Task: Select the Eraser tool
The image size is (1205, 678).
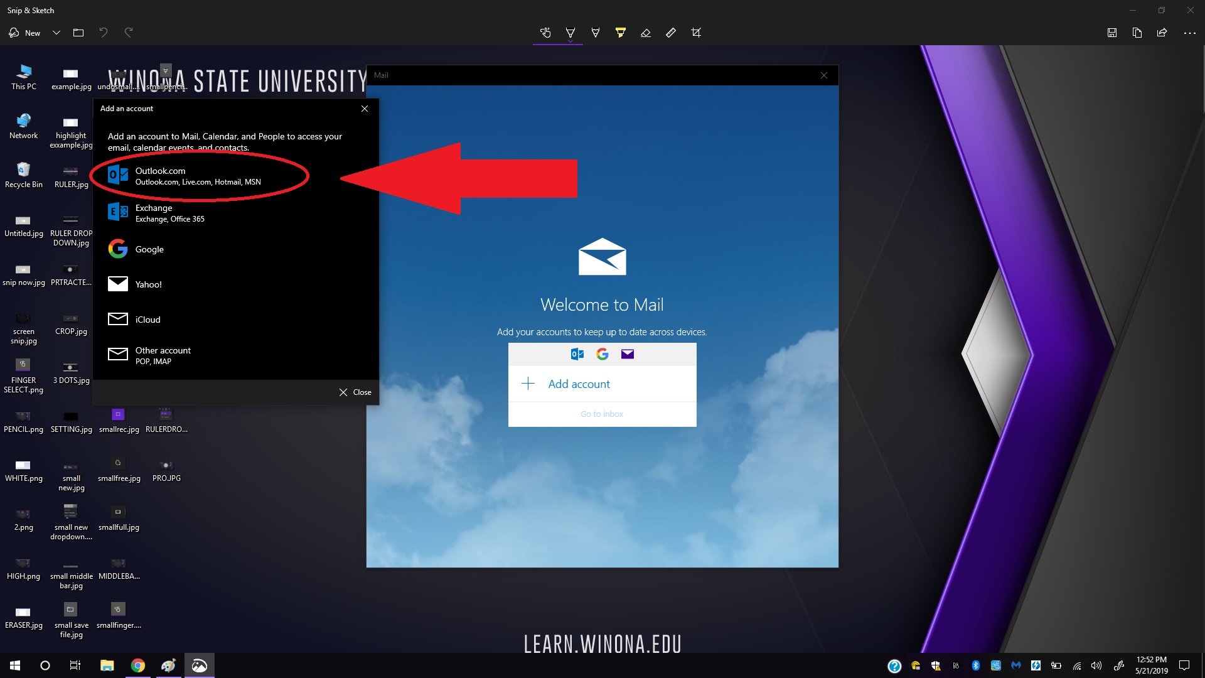Action: point(646,33)
